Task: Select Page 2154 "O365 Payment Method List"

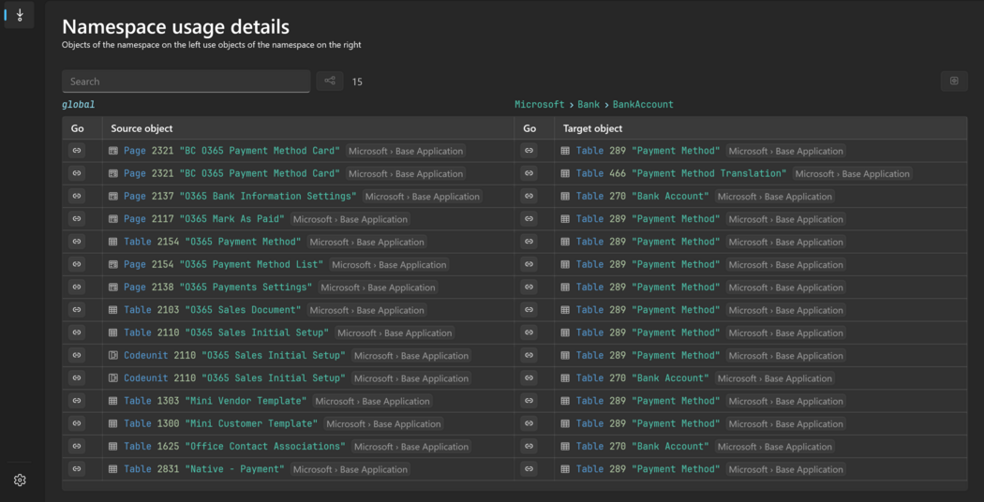Action: tap(223, 265)
